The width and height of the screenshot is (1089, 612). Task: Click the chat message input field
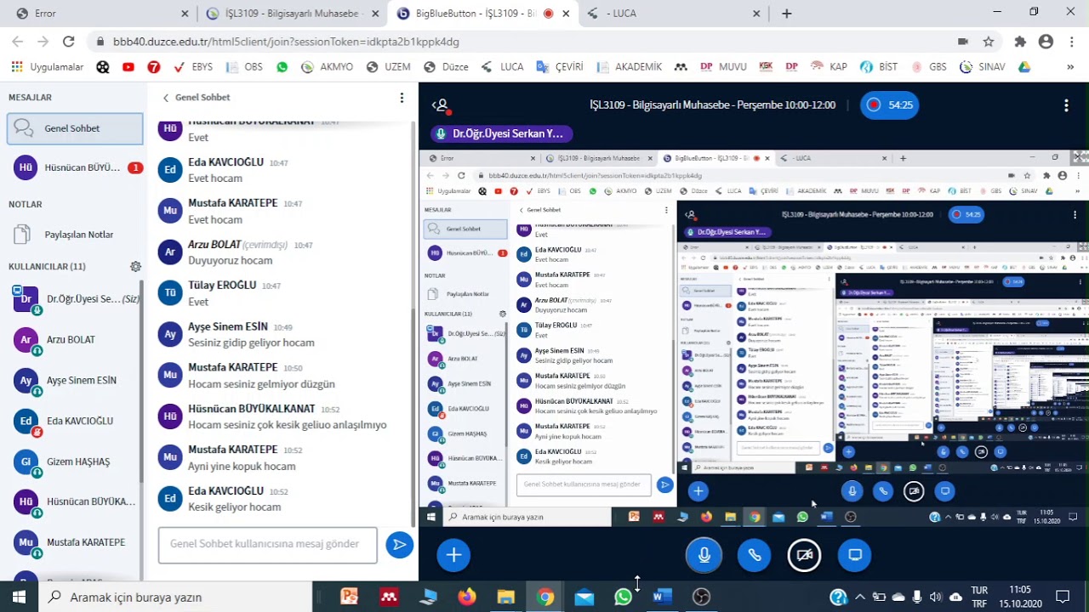click(x=267, y=544)
